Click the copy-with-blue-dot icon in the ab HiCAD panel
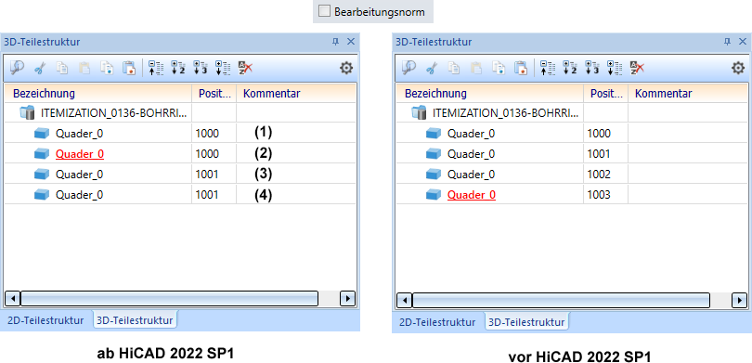 [107, 68]
